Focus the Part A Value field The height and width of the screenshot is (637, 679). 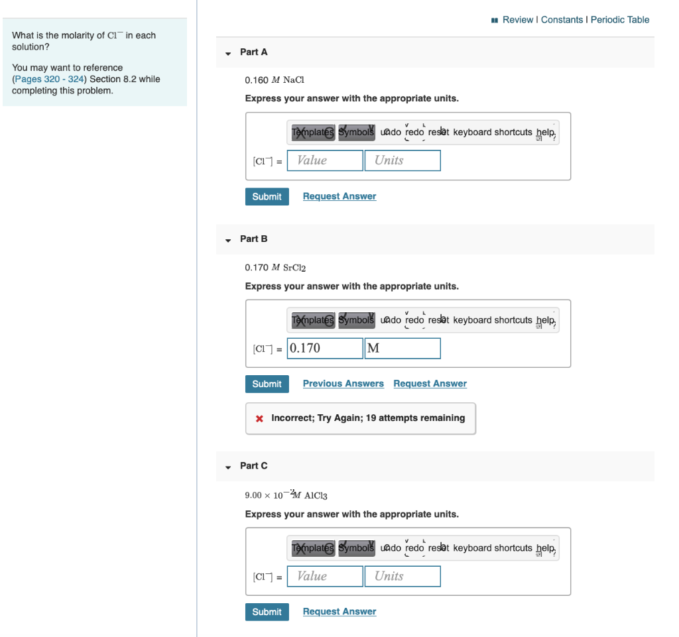pyautogui.click(x=325, y=160)
